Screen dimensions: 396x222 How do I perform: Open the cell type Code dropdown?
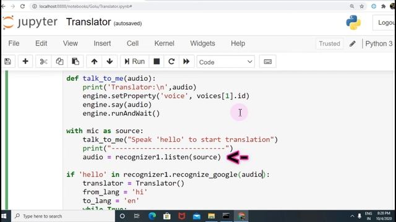coord(225,62)
